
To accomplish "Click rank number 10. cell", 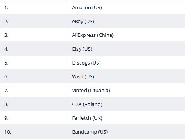I will 8,132.
